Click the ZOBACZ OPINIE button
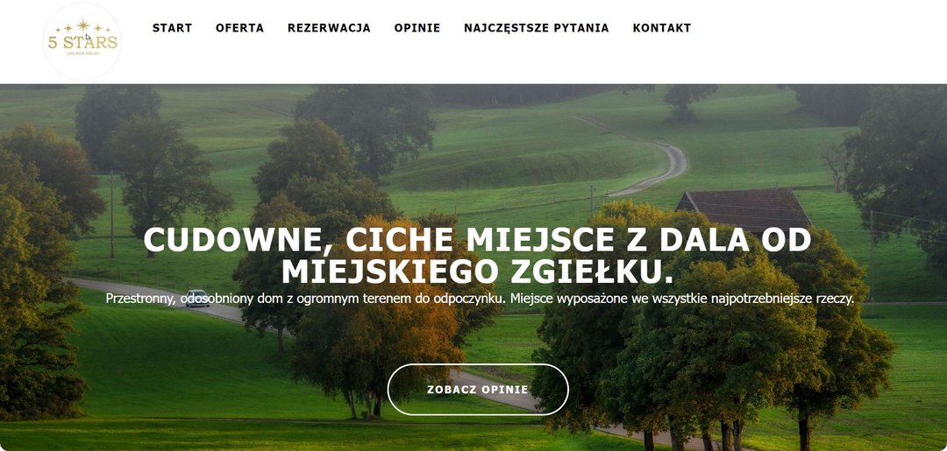 pyautogui.click(x=478, y=390)
